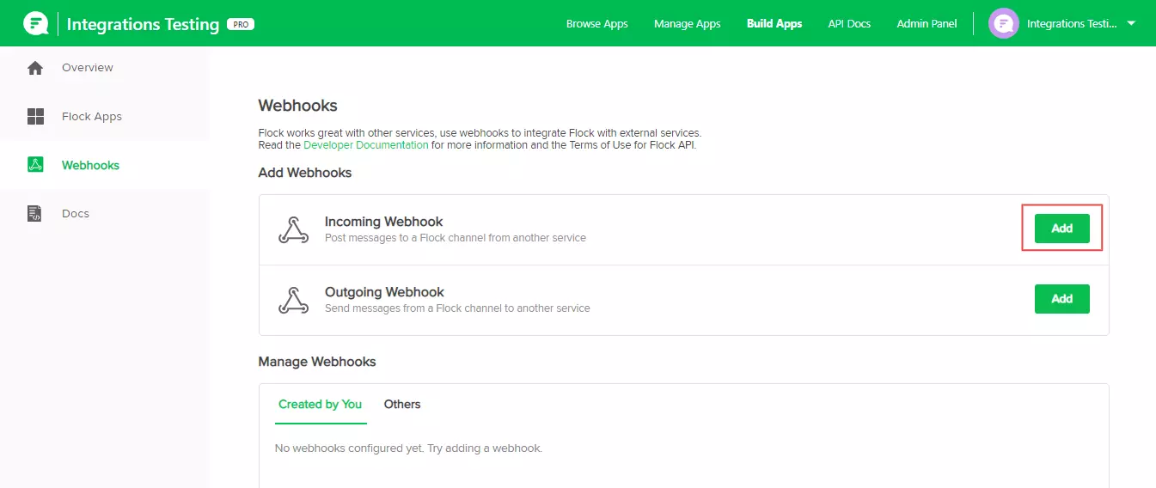Click the Incoming Webhook row icon
This screenshot has width=1156, height=488.
click(x=294, y=229)
